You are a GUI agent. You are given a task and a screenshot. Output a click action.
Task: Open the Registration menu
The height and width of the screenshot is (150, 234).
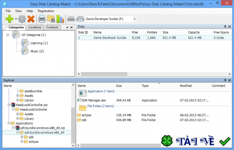click(46, 11)
